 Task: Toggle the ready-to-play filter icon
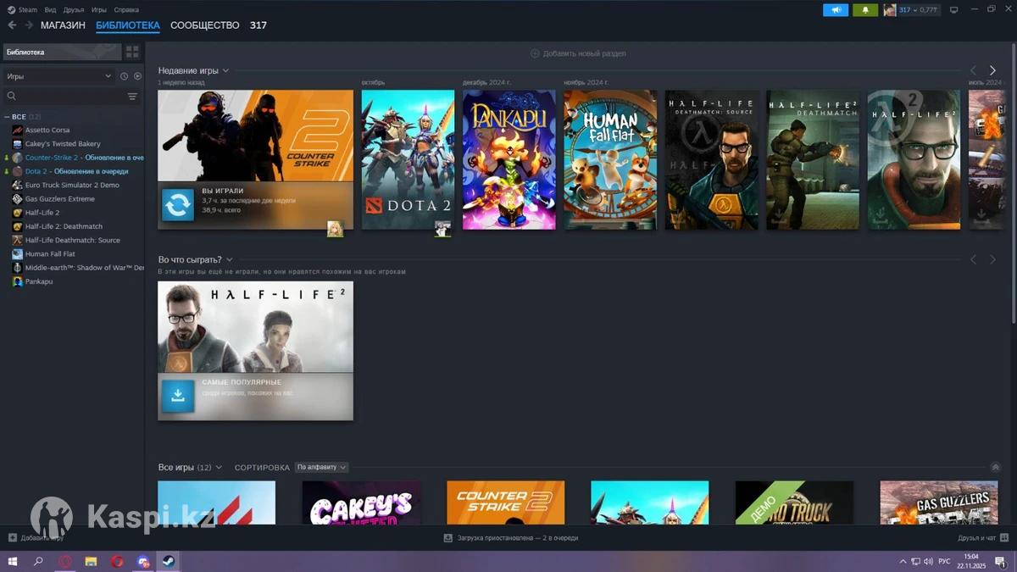137,76
